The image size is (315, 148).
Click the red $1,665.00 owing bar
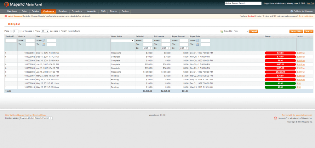point(280,72)
